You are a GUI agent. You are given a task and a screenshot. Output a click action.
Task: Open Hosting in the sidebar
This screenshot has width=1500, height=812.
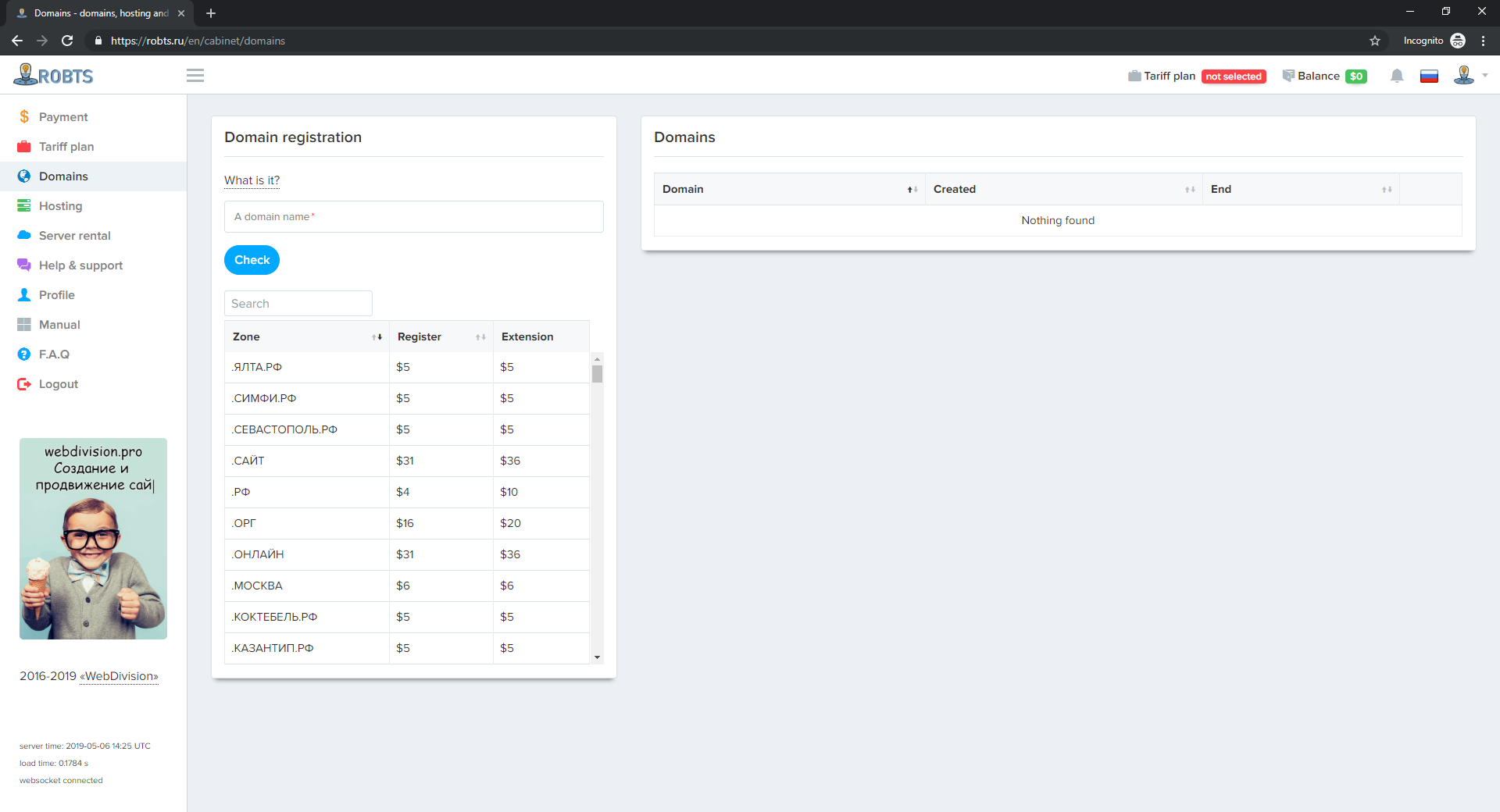pyautogui.click(x=60, y=206)
